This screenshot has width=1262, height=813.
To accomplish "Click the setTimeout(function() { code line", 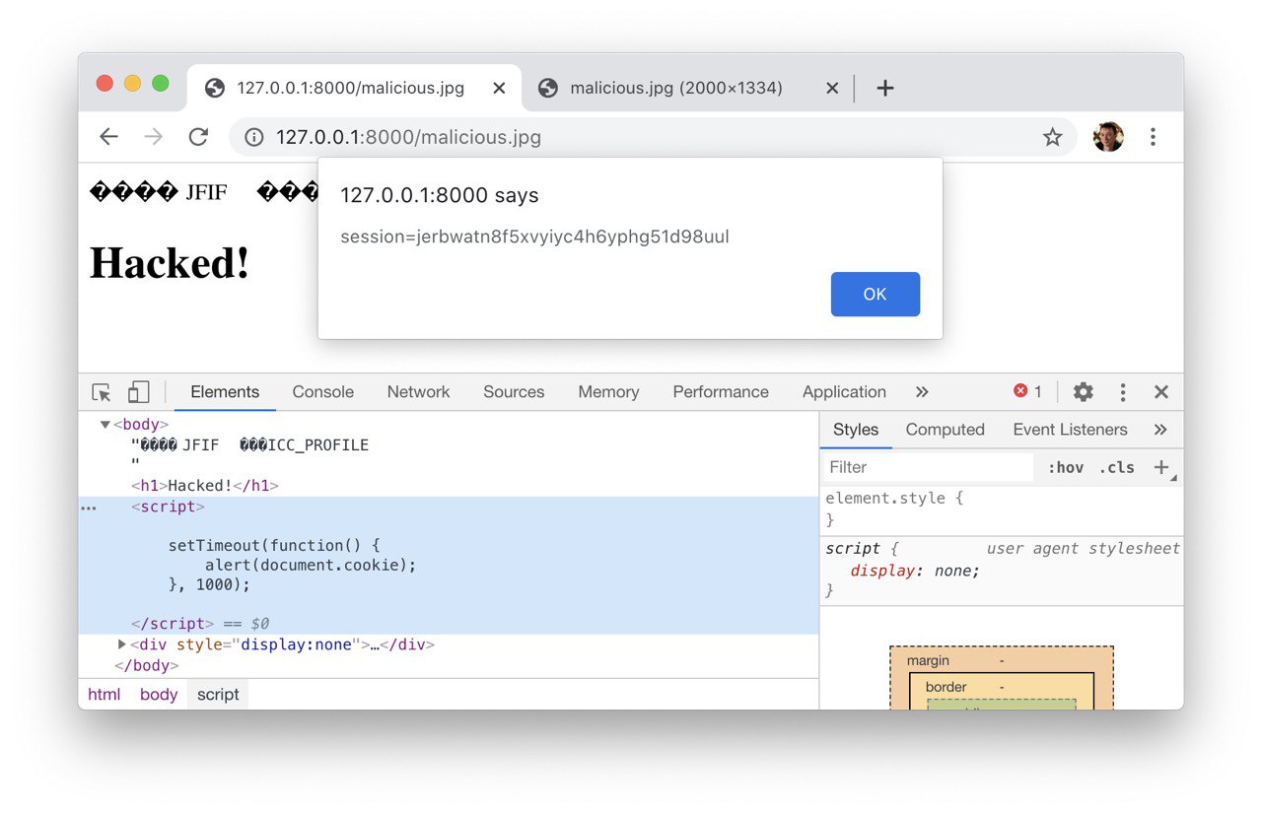I will 274,545.
